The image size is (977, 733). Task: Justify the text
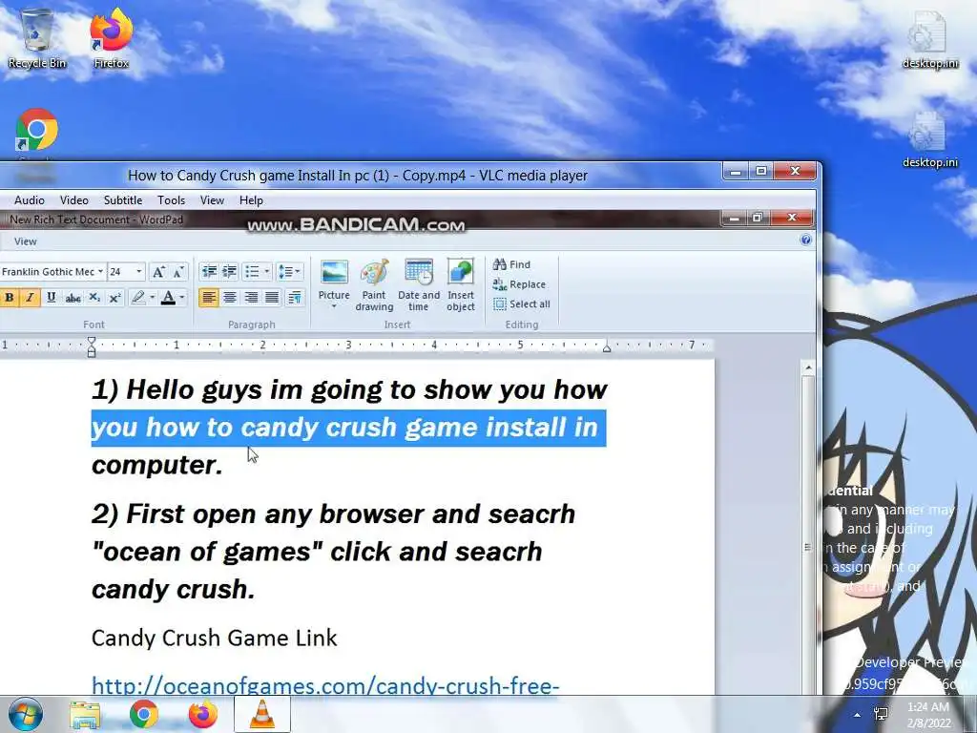coord(272,298)
